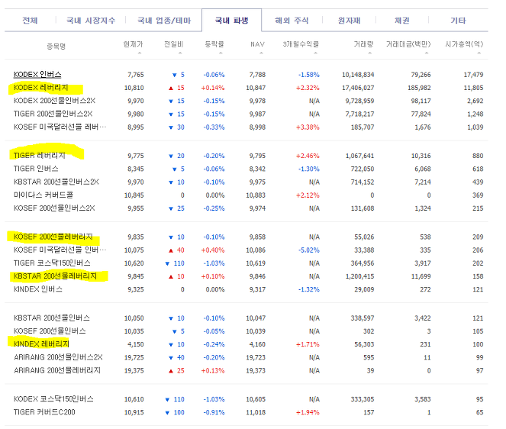The height and width of the screenshot is (429, 506).
Task: Click the price 4,150
Action: coord(136,344)
